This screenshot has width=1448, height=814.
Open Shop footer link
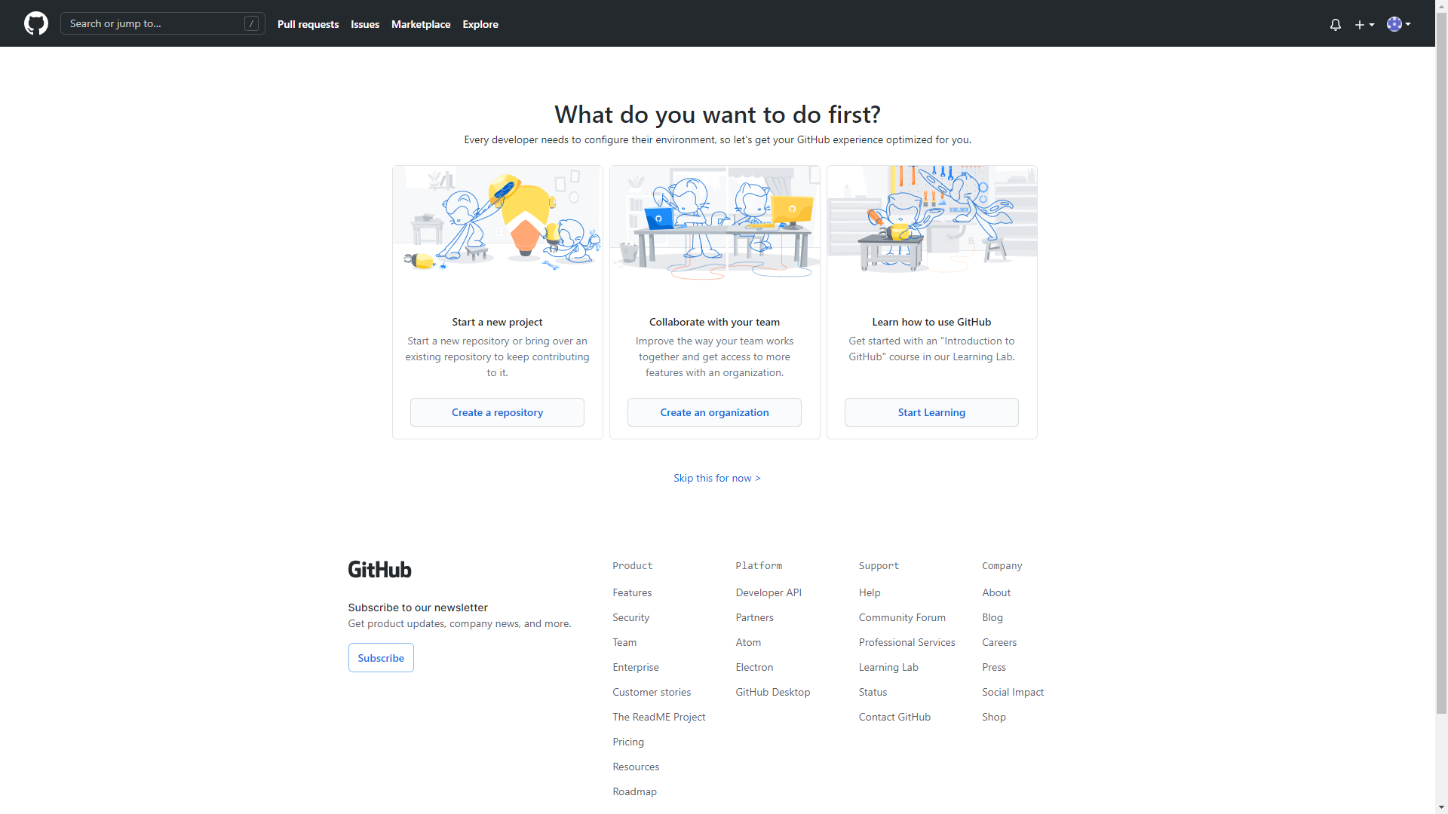tap(994, 717)
